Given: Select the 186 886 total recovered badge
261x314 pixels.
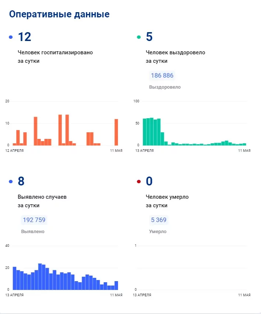Looking at the screenshot, I should [162, 75].
